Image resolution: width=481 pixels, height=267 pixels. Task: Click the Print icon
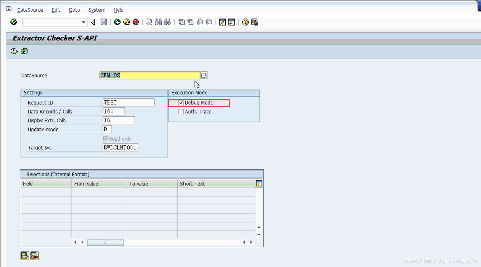[149, 22]
